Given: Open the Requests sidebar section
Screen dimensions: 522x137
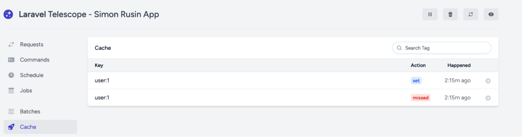Looking at the screenshot, I should (x=32, y=44).
